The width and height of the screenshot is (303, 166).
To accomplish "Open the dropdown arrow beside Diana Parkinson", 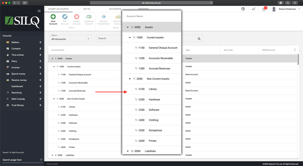I will [x=299, y=9].
